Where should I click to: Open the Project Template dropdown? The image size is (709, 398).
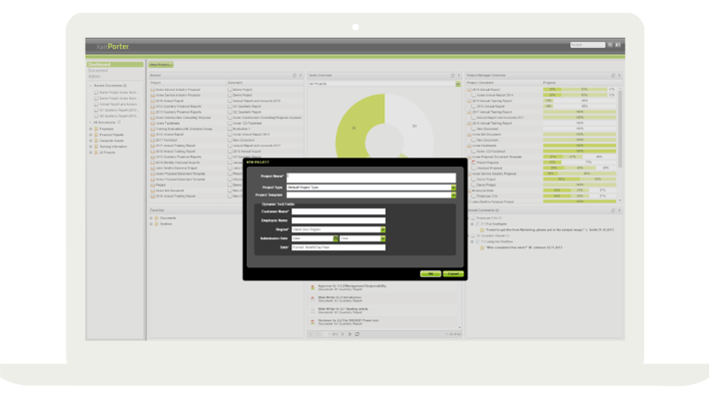pyautogui.click(x=453, y=196)
